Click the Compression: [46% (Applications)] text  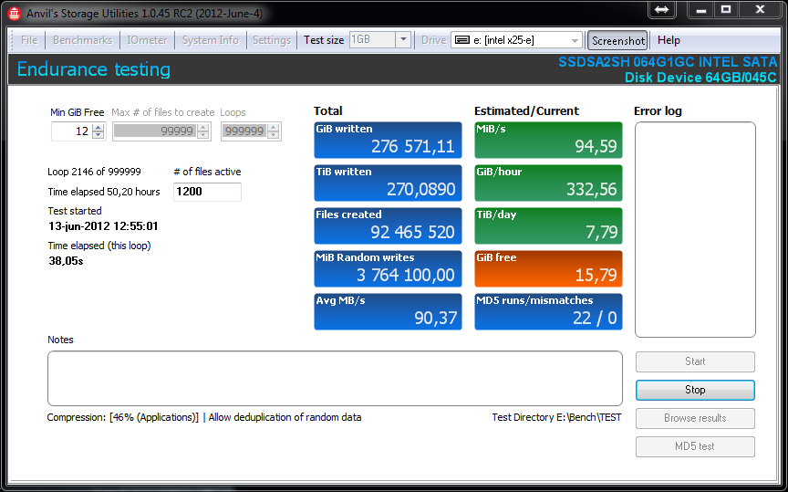[x=122, y=417]
